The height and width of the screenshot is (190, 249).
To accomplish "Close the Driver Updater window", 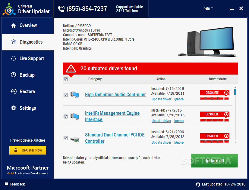I will [x=241, y=8].
